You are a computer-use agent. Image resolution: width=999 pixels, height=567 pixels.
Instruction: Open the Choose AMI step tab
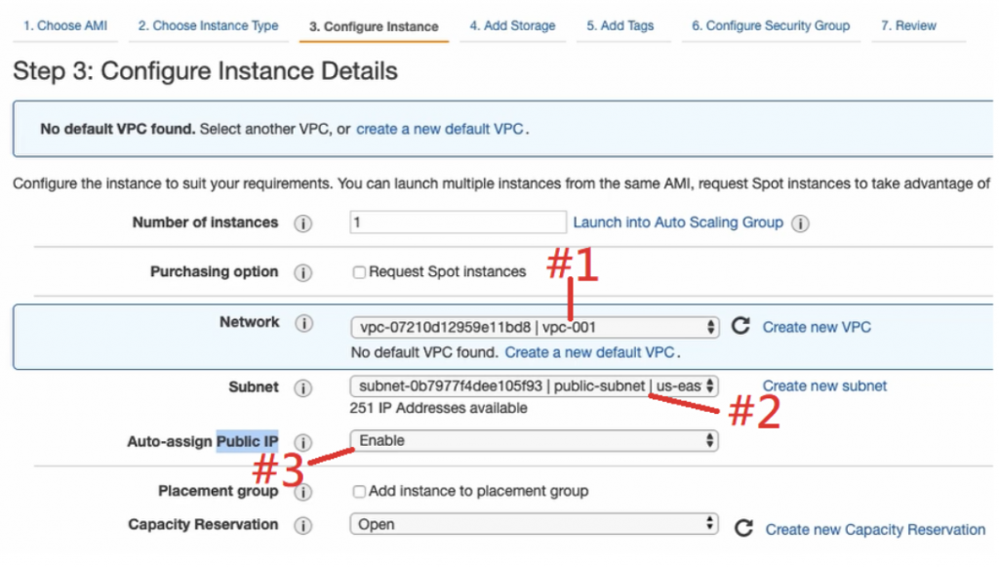point(65,26)
